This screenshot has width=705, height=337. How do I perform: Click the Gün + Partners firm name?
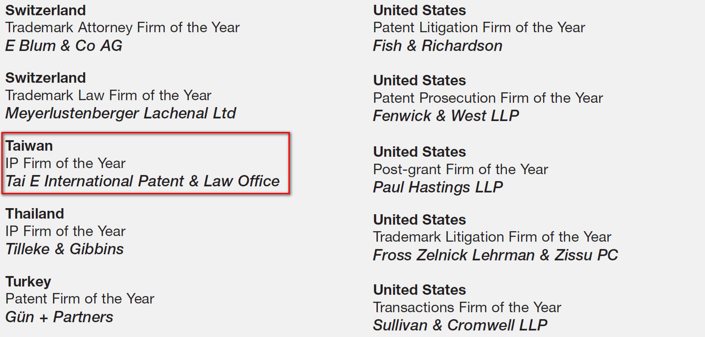59,317
